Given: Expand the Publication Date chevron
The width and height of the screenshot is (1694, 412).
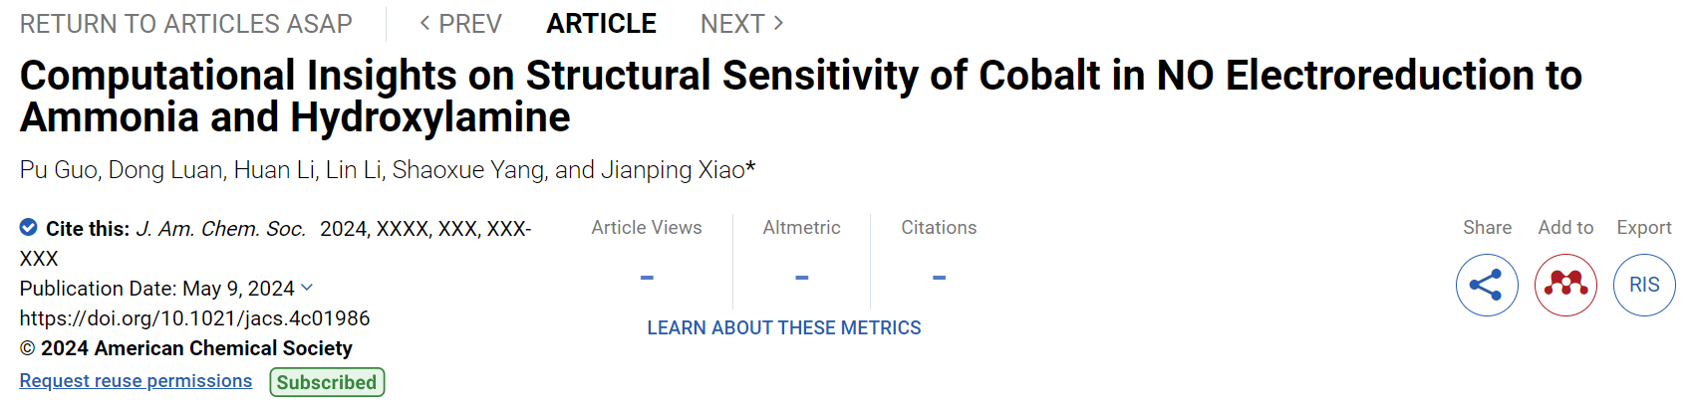Looking at the screenshot, I should click(x=307, y=288).
